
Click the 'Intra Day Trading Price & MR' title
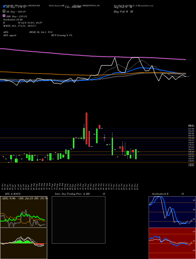[72, 194]
